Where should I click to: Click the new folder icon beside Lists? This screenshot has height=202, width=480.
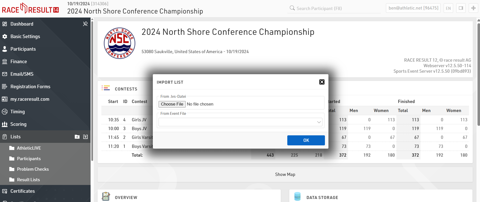pyautogui.click(x=77, y=137)
